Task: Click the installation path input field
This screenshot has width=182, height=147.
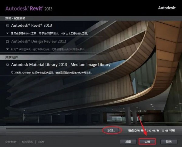Action: tap(54, 130)
